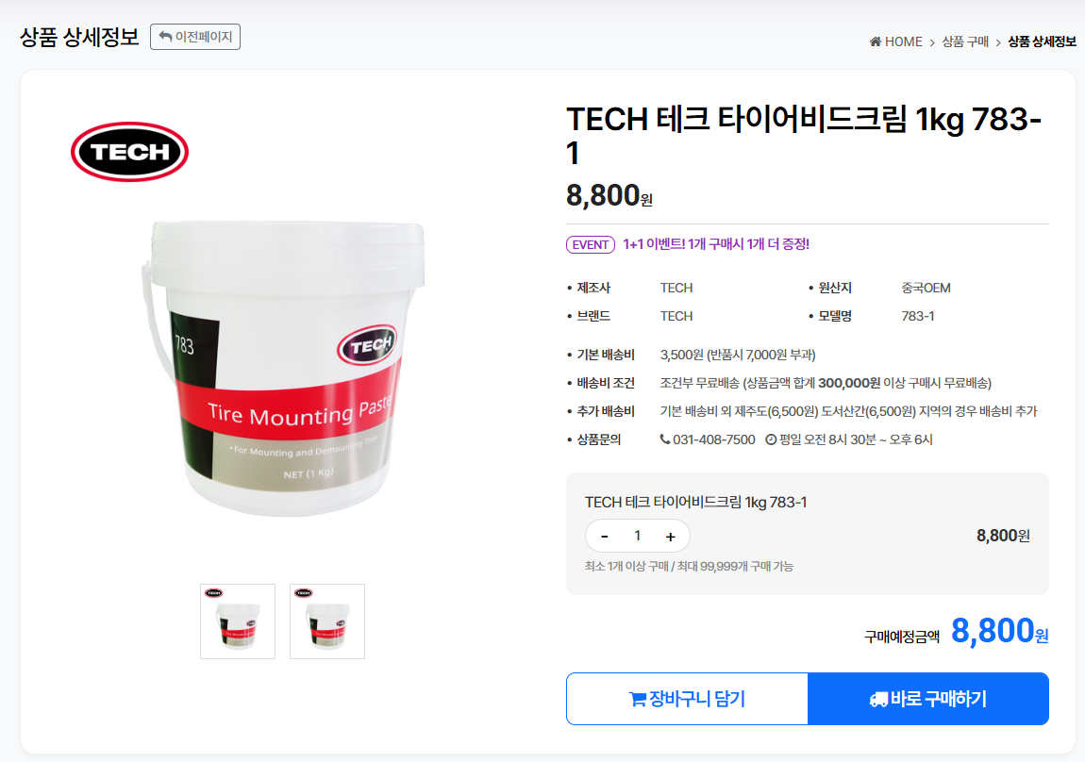This screenshot has height=762, width=1085.
Task: Decrease quantity with the minus button
Action: tap(604, 536)
